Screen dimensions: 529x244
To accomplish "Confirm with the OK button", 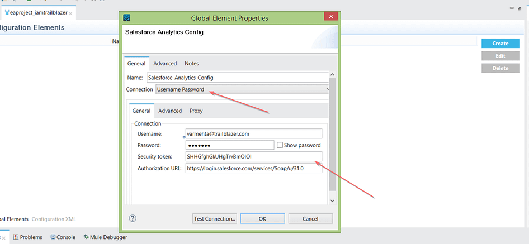I will coord(262,218).
